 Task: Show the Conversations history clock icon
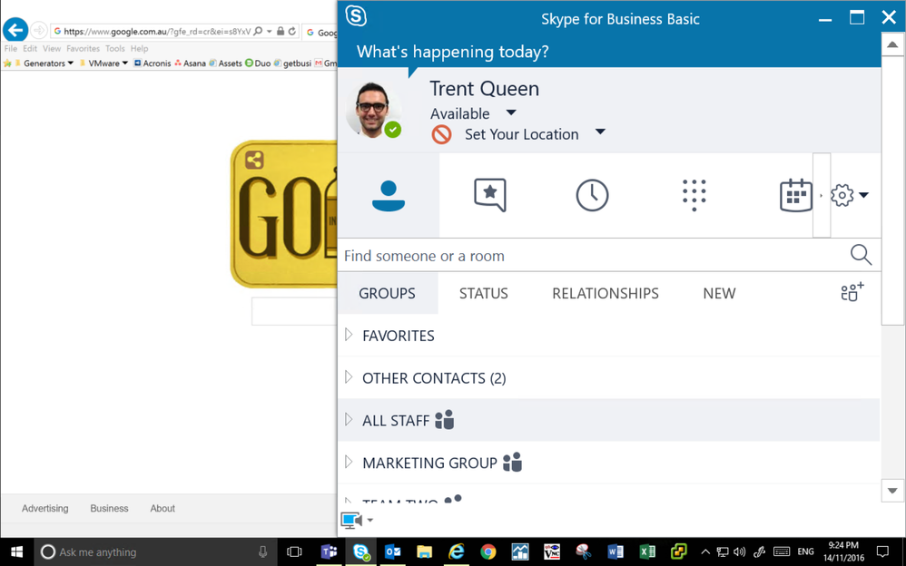click(592, 195)
